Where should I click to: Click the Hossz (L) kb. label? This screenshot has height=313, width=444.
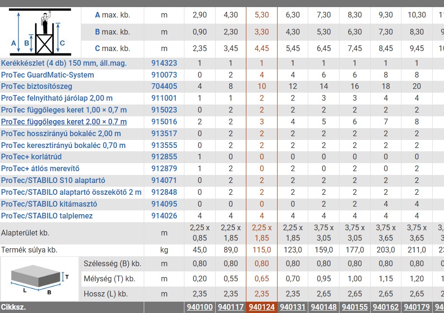click(105, 294)
